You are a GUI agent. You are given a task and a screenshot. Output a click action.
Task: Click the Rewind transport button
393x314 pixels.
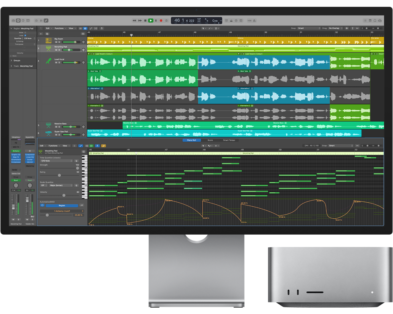tap(134, 21)
